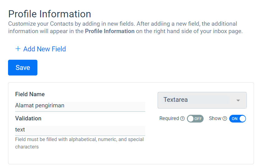
Task: Click the Textarea dropdown arrow
Action: coord(238,101)
